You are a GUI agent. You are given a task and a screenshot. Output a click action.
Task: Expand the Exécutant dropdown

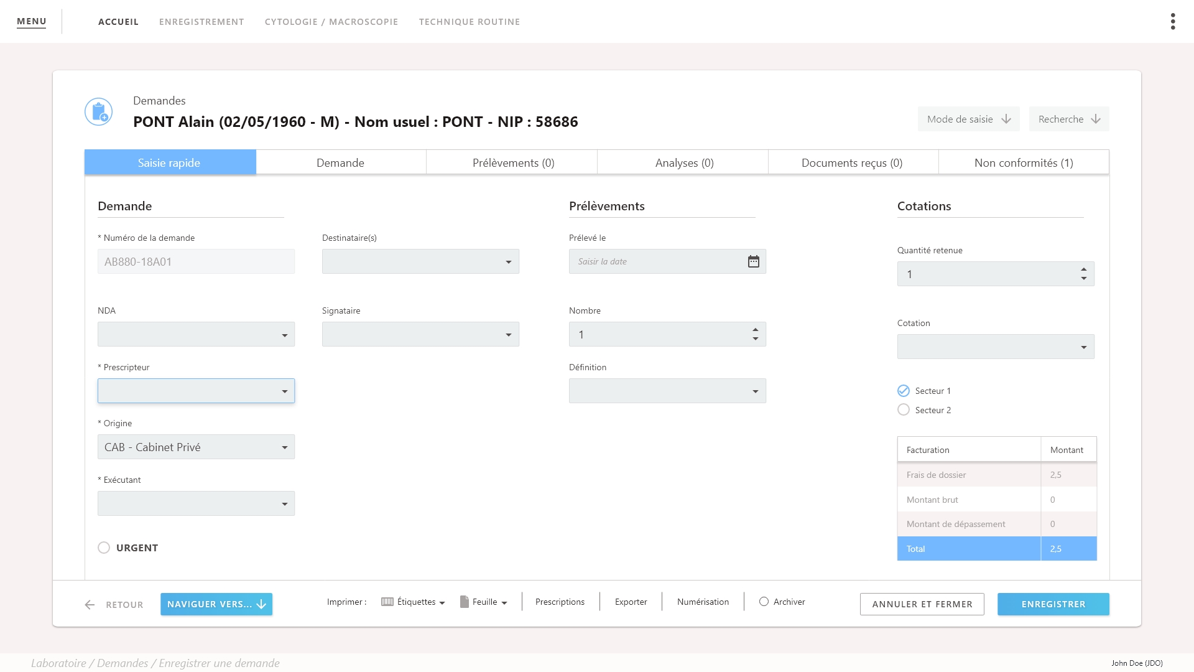[x=196, y=503]
